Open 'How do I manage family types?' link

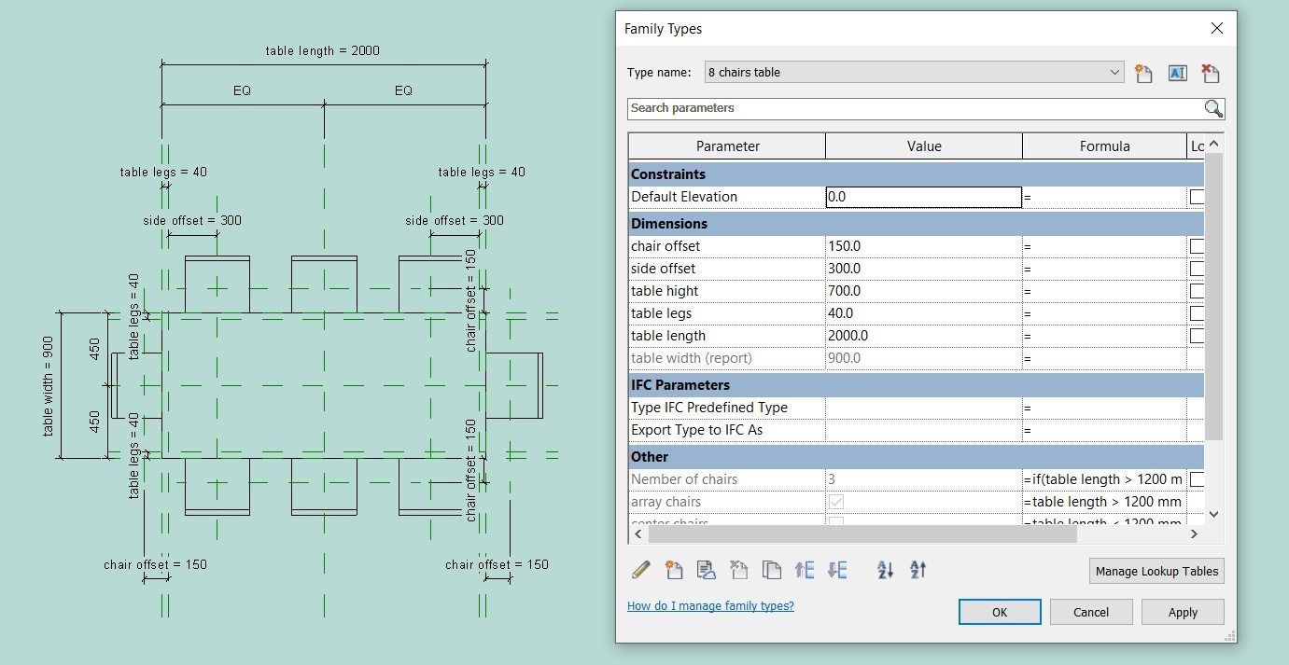[710, 606]
